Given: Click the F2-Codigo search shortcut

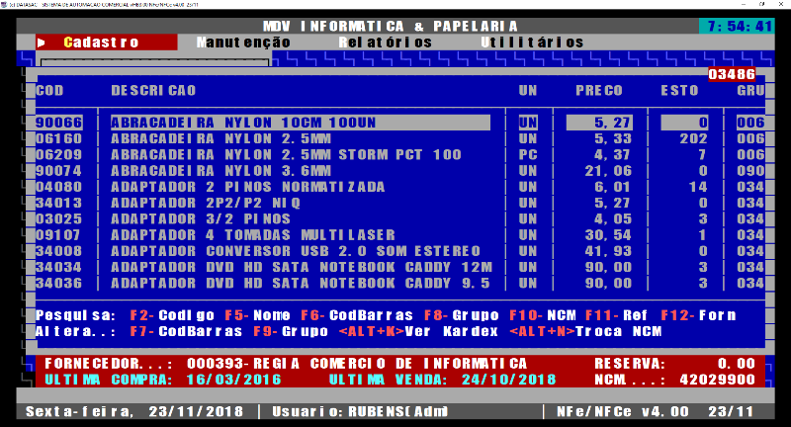Looking at the screenshot, I should tap(172, 315).
